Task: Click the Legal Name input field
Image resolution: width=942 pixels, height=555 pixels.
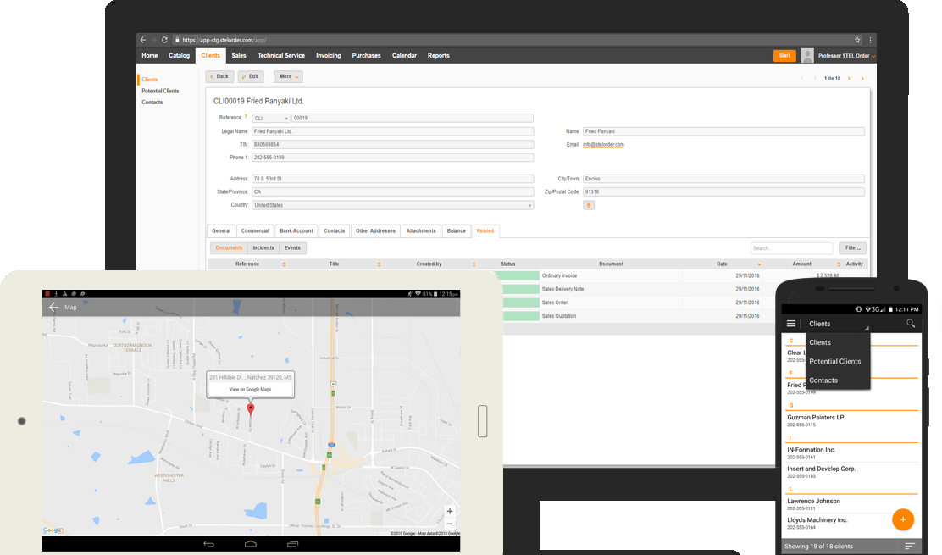Action: point(393,131)
